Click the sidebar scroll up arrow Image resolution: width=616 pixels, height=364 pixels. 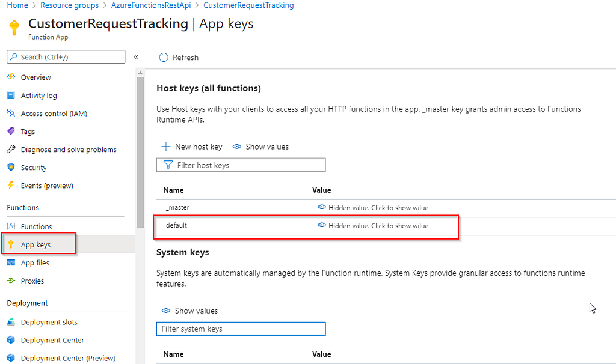point(140,73)
